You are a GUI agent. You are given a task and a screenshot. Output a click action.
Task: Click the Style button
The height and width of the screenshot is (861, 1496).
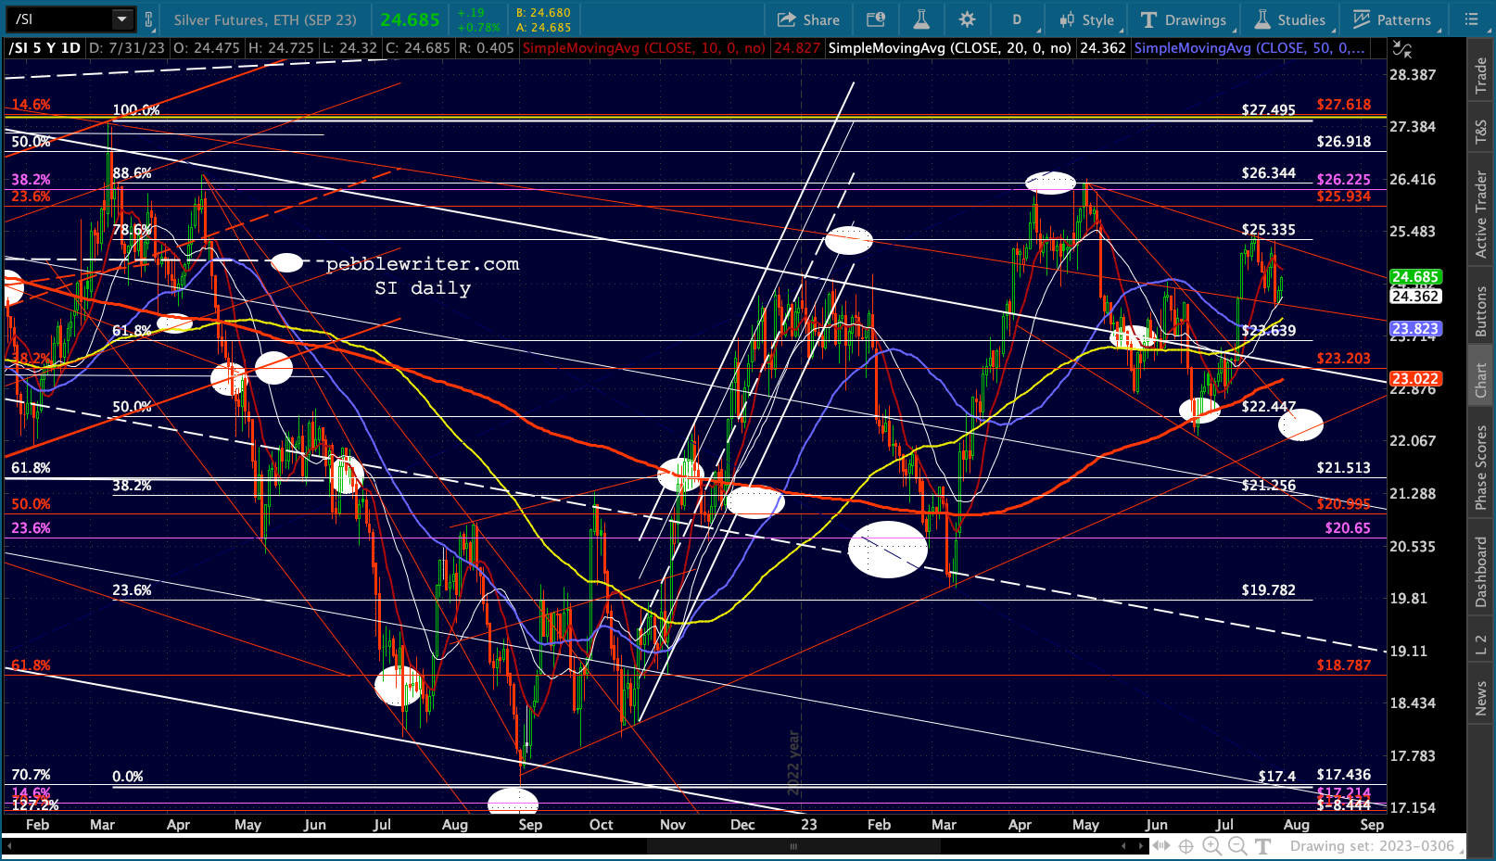(x=1087, y=19)
